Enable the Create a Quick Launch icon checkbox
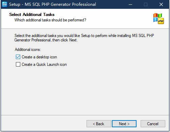 18,64
